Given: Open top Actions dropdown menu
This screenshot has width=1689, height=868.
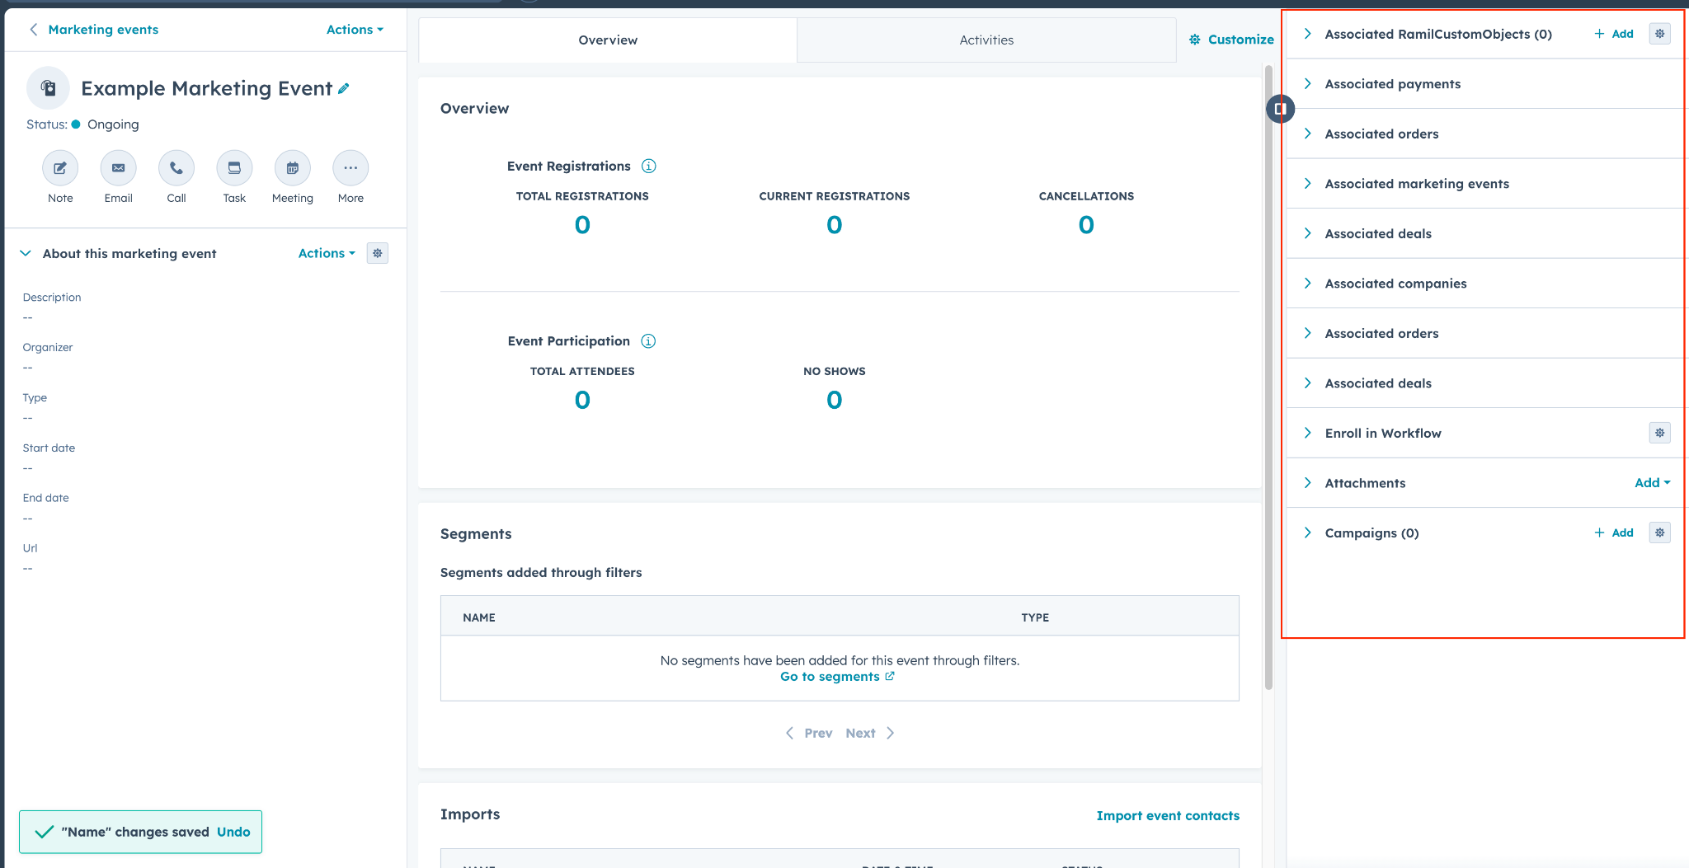Looking at the screenshot, I should coord(355,30).
